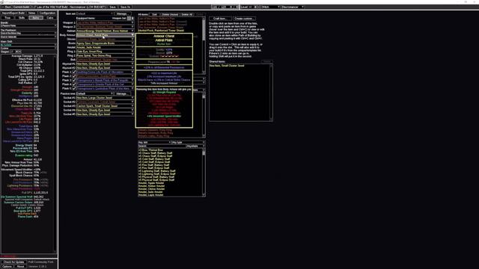479x269 pixels.
Task: Open the Abyssal #1 slot dropdown
Action: [x=105, y=64]
